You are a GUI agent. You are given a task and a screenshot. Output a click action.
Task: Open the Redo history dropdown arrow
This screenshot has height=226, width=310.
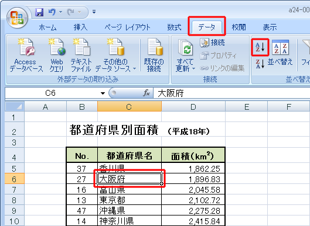pos(80,12)
